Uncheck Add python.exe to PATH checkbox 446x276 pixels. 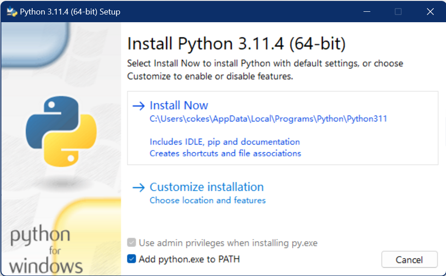click(131, 259)
